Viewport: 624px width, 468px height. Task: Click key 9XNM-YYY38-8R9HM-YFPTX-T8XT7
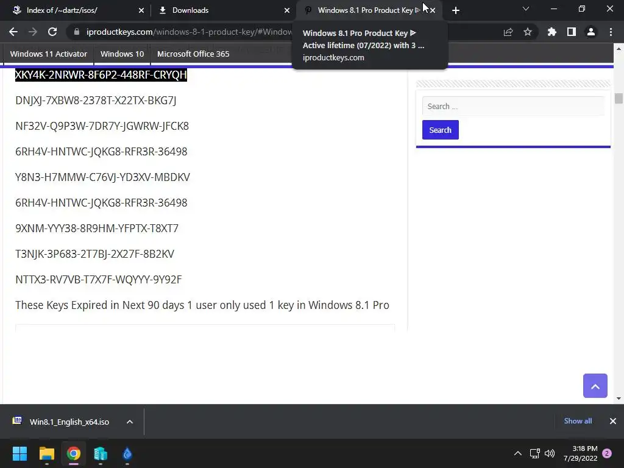pos(97,228)
